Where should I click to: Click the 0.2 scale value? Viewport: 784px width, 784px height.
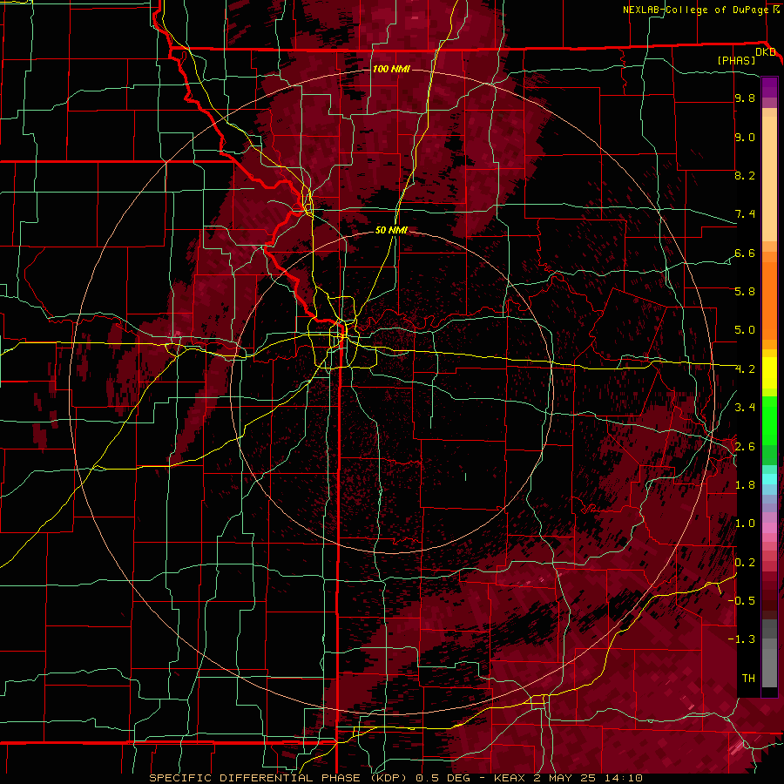point(745,562)
